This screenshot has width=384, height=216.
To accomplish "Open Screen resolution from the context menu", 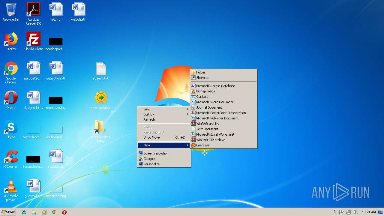I will coord(164,153).
